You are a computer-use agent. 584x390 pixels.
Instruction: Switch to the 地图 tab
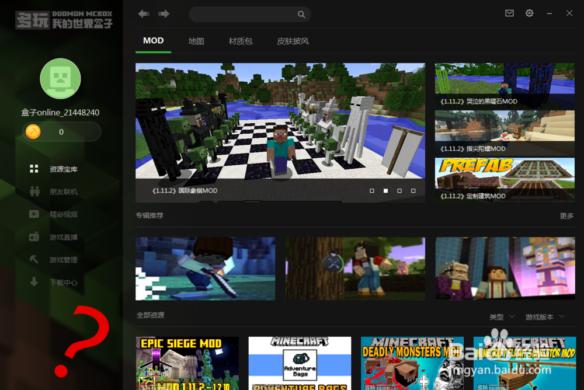point(196,41)
